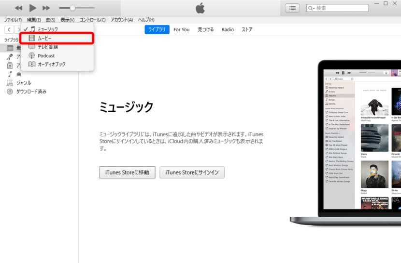The width and height of the screenshot is (401, 263).
Task: Click the Apple logo in the header
Action: coord(200,8)
